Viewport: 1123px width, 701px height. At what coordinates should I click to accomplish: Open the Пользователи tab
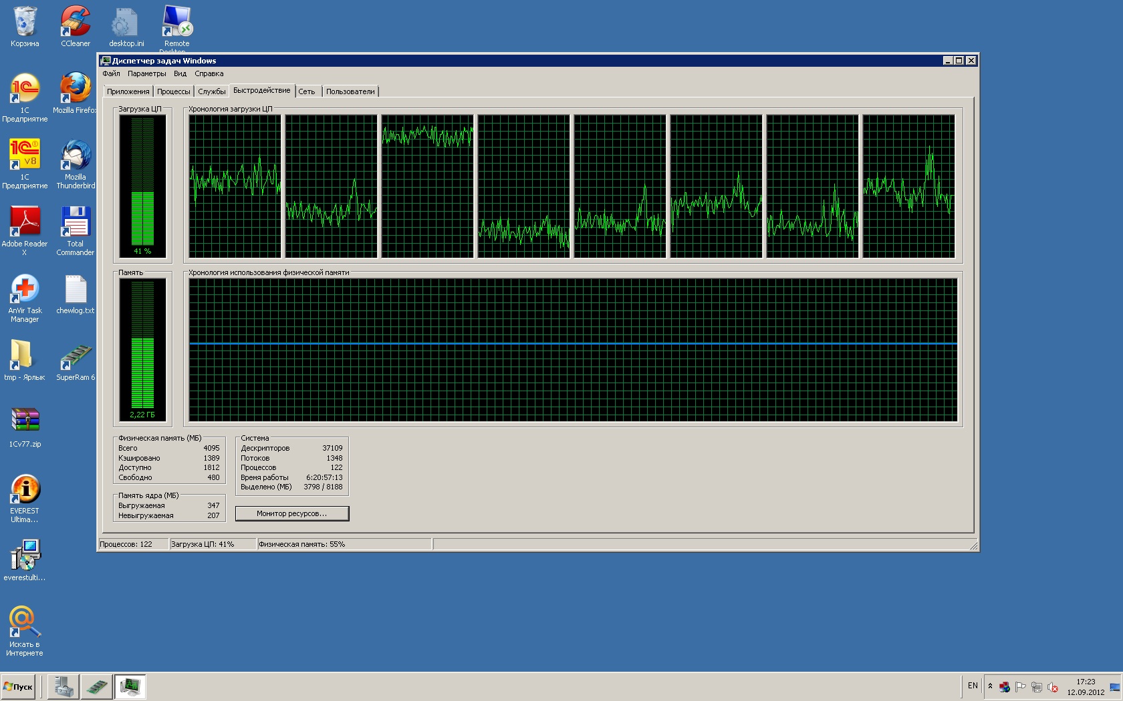(350, 91)
